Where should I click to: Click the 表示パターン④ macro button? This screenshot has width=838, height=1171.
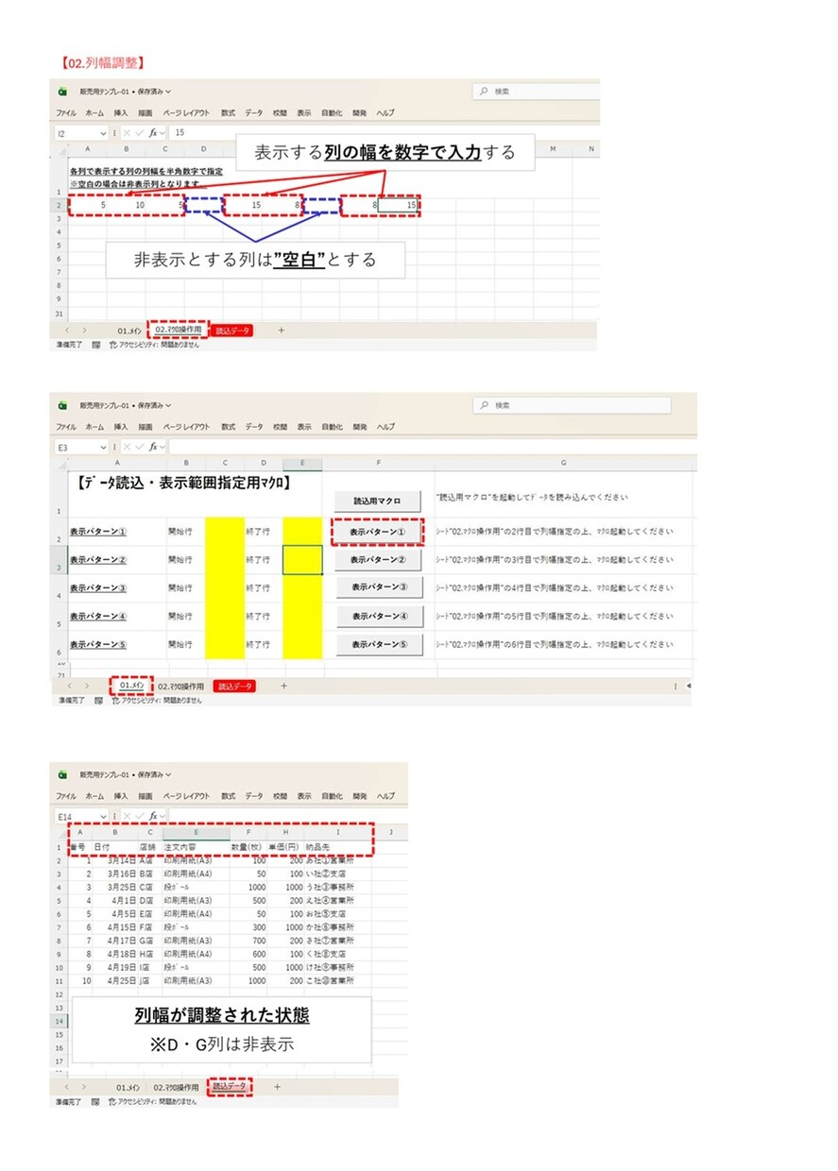tap(378, 616)
